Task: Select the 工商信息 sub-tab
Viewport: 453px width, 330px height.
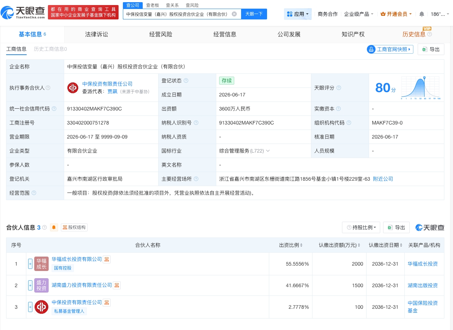Action: (x=16, y=49)
